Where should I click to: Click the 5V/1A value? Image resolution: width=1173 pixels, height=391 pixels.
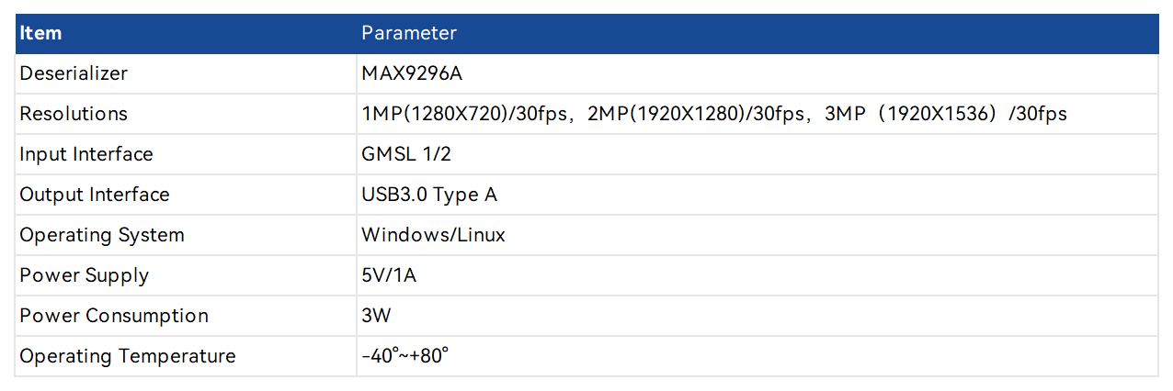(x=389, y=275)
